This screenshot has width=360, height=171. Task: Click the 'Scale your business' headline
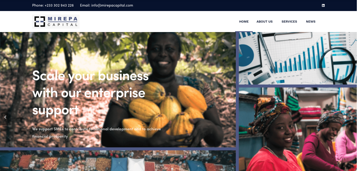pyautogui.click(x=90, y=92)
